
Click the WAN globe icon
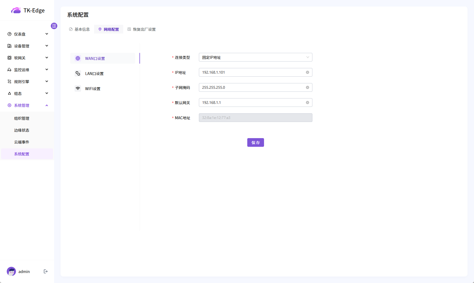tap(78, 58)
